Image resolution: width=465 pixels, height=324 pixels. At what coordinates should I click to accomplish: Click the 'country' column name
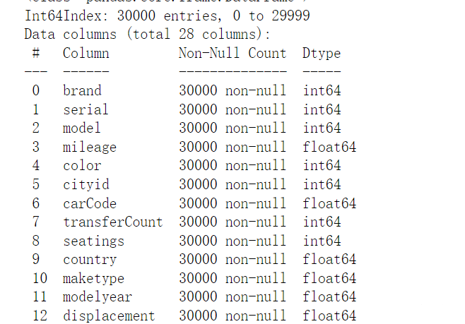click(90, 260)
